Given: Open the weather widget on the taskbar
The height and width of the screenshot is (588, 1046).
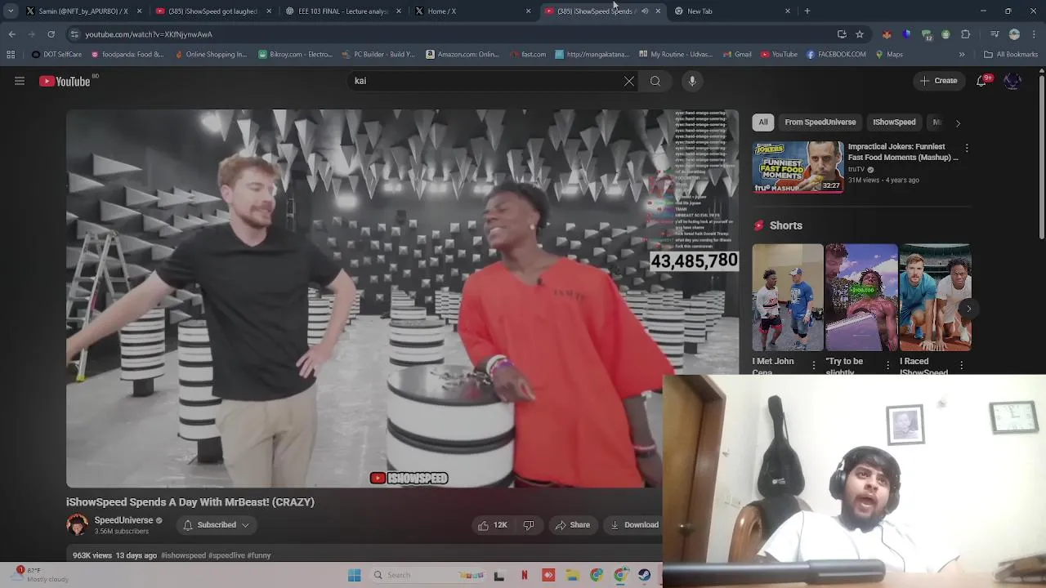Looking at the screenshot, I should (41, 575).
